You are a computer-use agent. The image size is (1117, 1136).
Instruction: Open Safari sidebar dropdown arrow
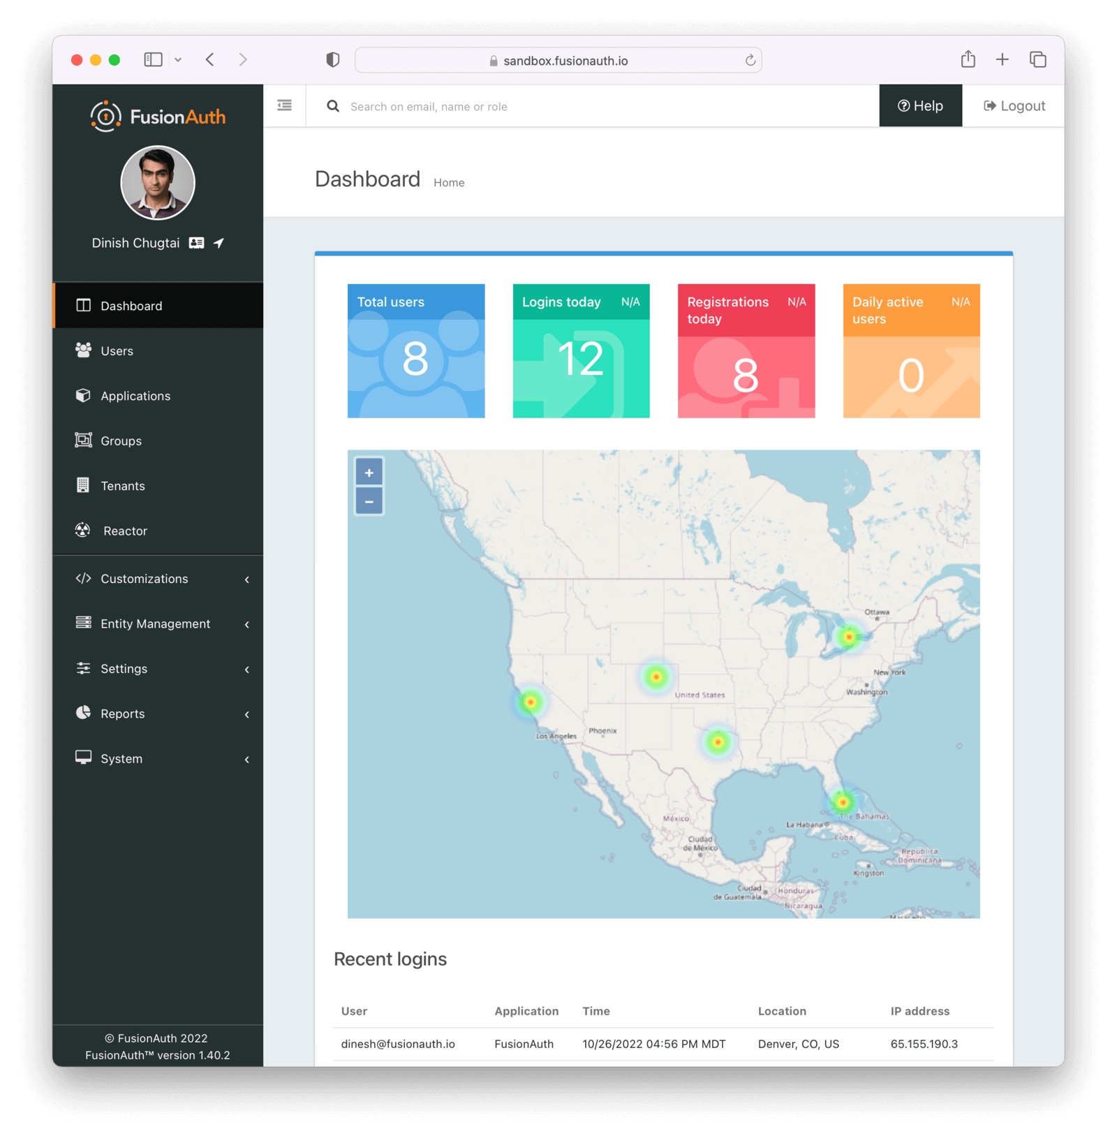click(178, 60)
